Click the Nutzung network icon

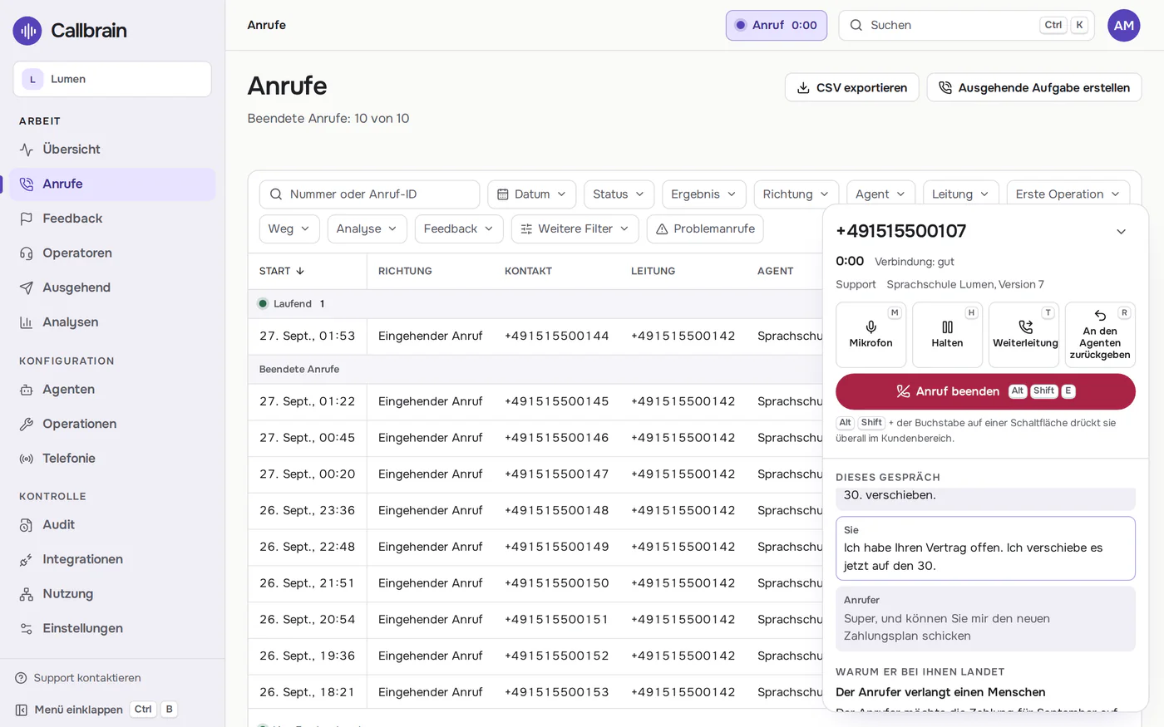tap(27, 594)
